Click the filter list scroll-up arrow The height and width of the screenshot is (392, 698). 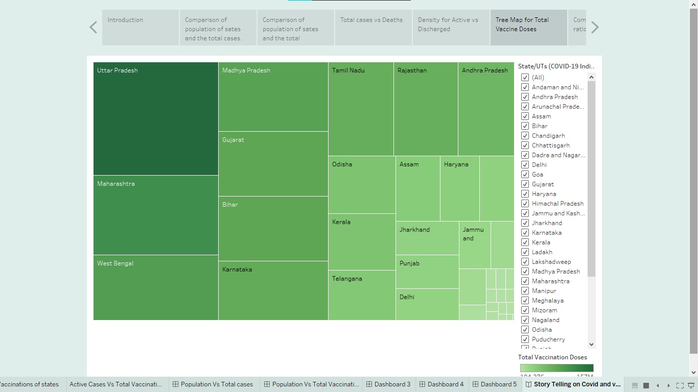click(591, 76)
